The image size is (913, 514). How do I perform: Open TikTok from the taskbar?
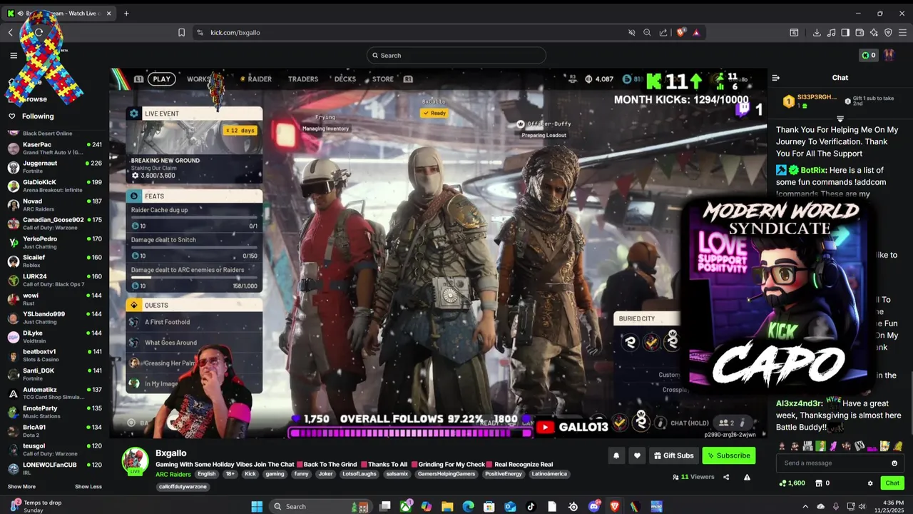[x=531, y=506]
